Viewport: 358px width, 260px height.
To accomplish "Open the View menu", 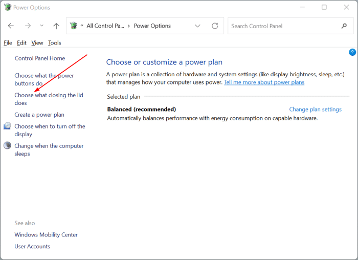I will coord(37,42).
